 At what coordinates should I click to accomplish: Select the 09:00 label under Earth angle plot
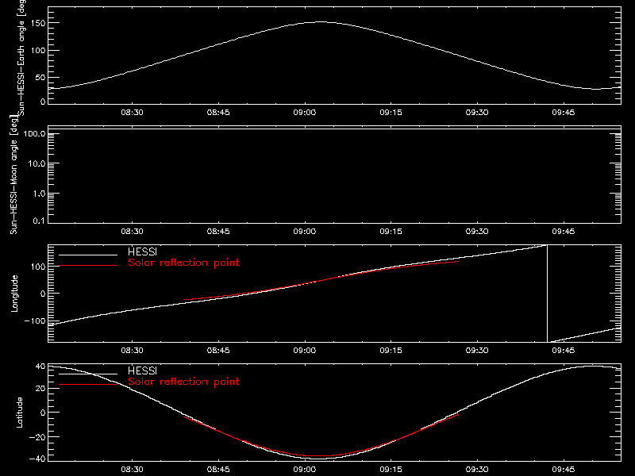point(305,112)
